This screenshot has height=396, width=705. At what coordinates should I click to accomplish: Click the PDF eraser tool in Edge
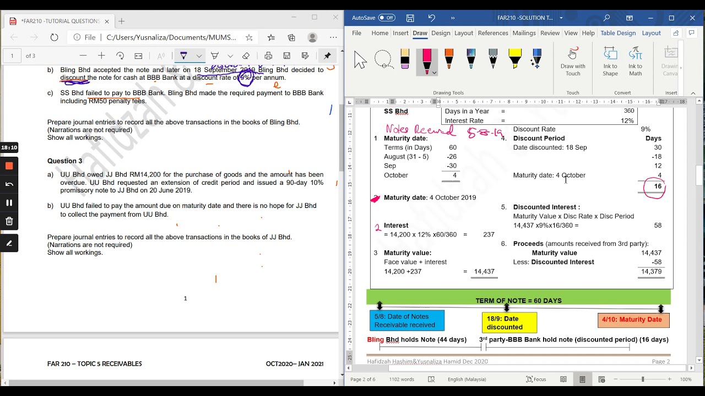pyautogui.click(x=246, y=56)
